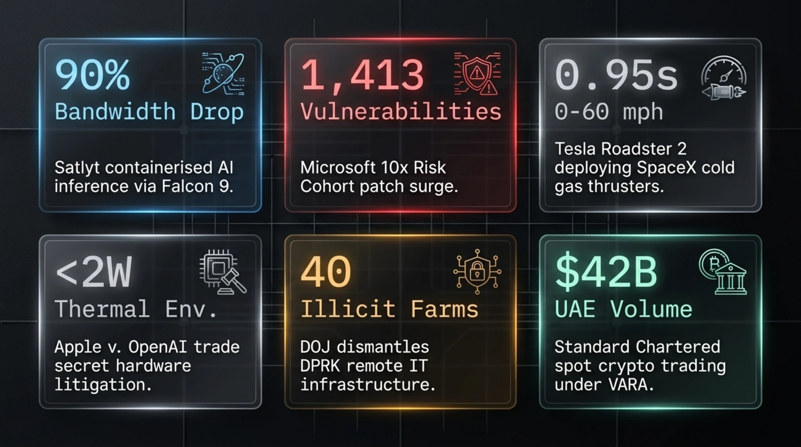Click the Illicit Farms label
Image resolution: width=801 pixels, height=447 pixels.
[390, 309]
